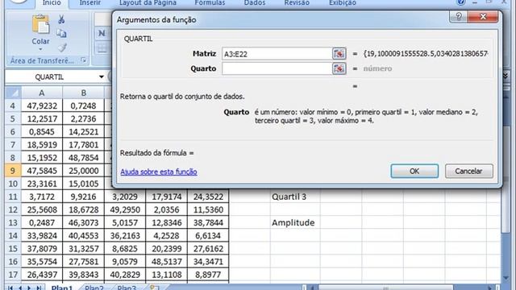Click the horizontal scrollbar thumb
Viewport: 516px width, 290px height.
point(385,288)
